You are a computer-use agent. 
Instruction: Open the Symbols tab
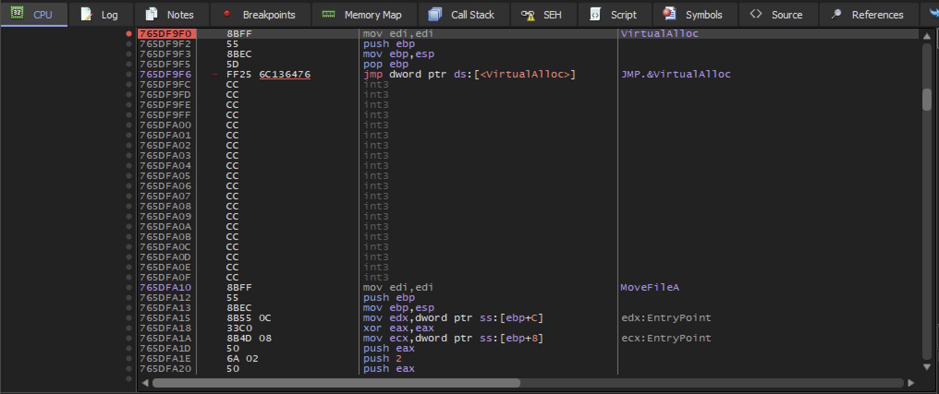click(x=695, y=14)
